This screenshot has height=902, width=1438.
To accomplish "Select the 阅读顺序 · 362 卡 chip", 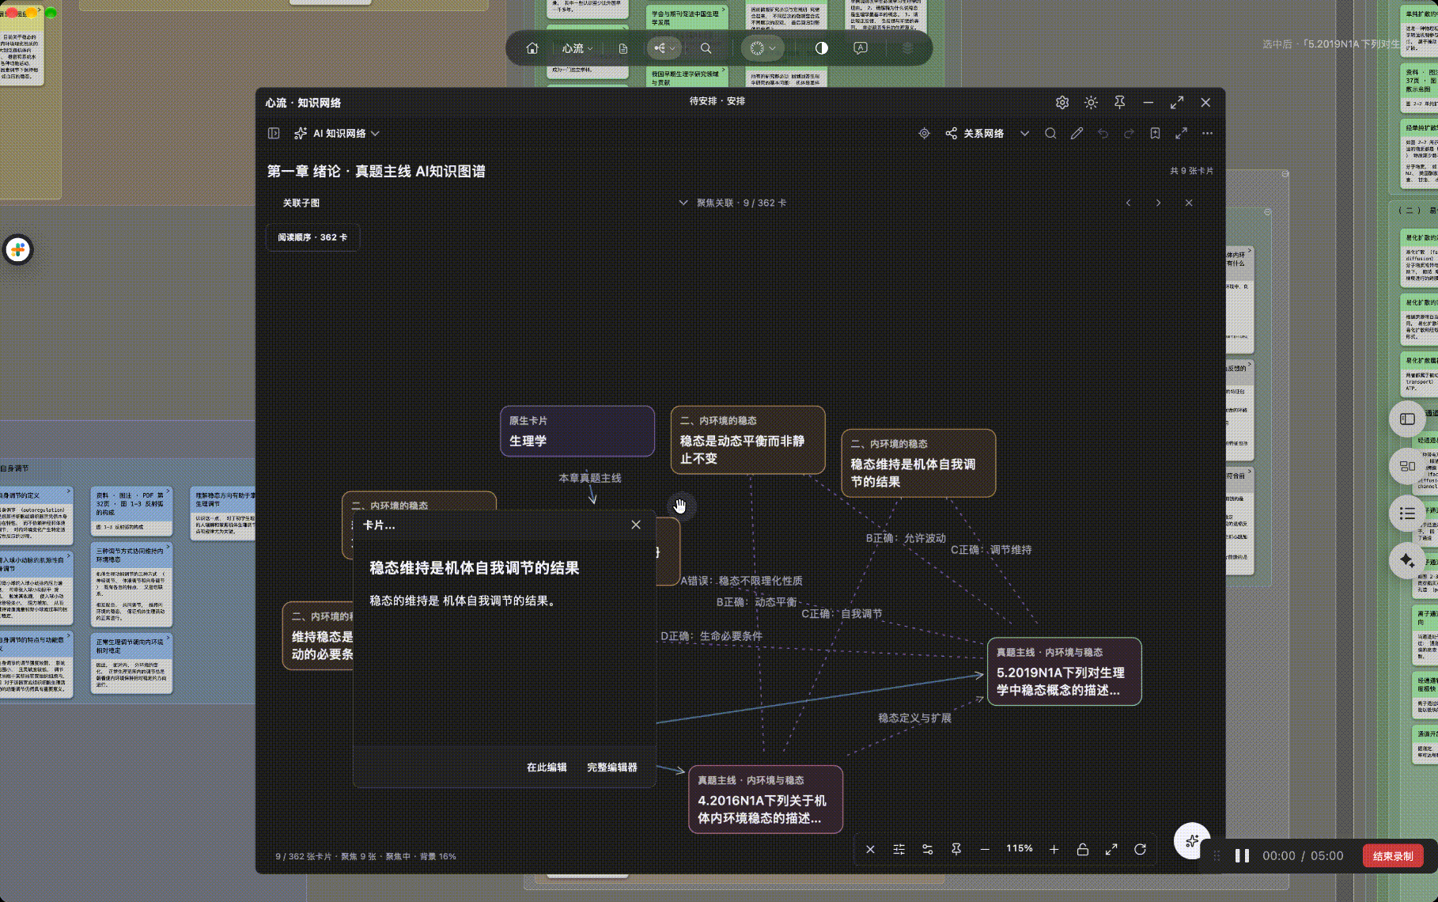I will [x=312, y=237].
